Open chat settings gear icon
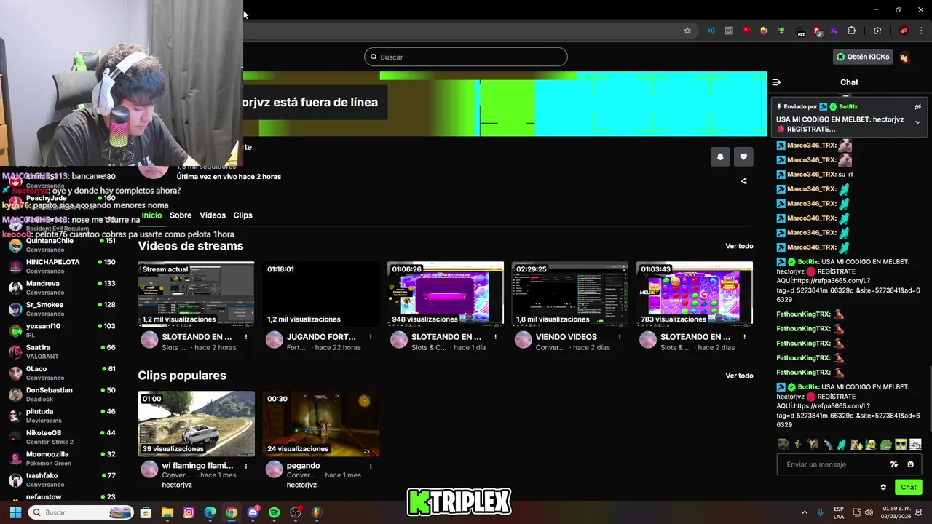The height and width of the screenshot is (524, 932). (883, 488)
